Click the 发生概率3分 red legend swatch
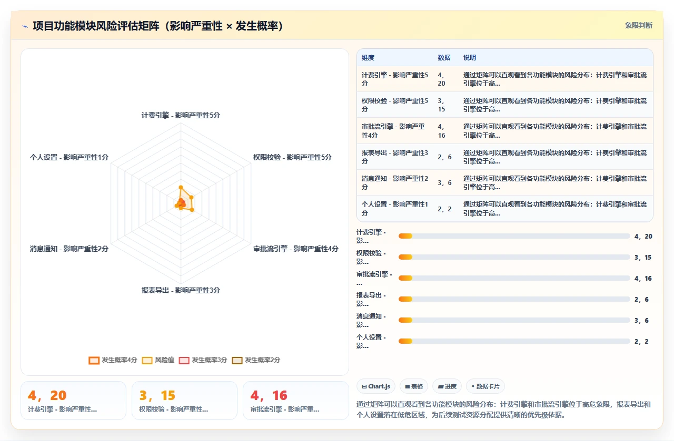This screenshot has height=441, width=674. point(184,360)
